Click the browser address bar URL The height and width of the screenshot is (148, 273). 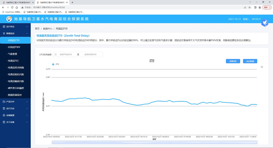(x=49, y=7)
